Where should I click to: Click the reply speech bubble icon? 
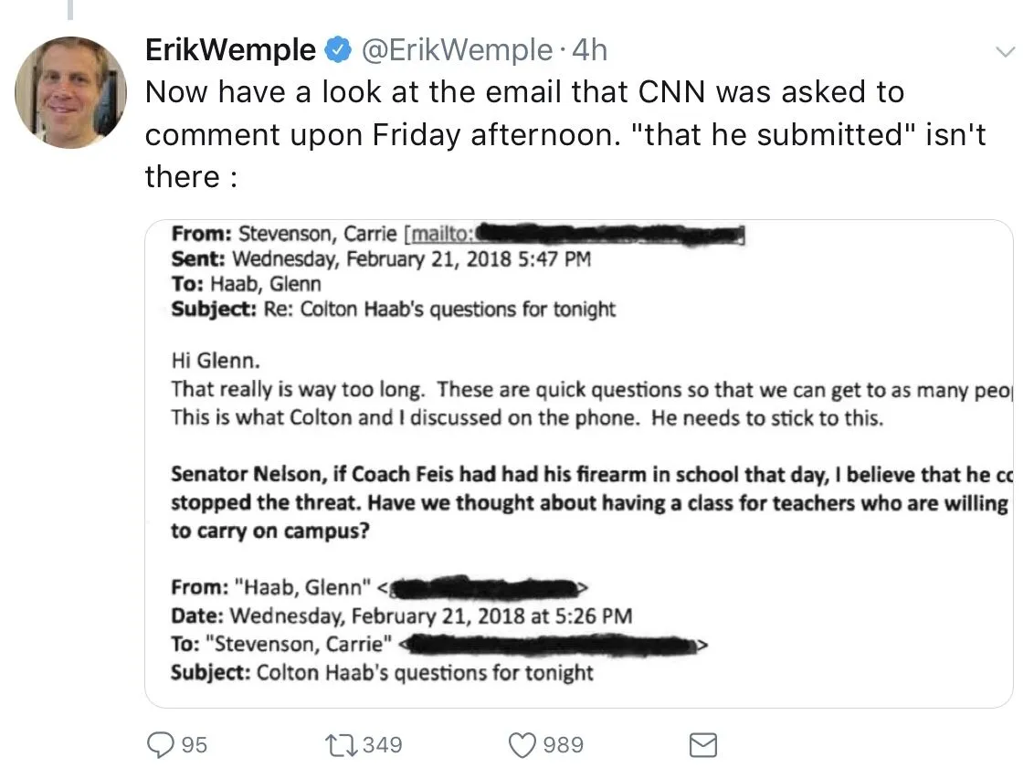[x=159, y=745]
